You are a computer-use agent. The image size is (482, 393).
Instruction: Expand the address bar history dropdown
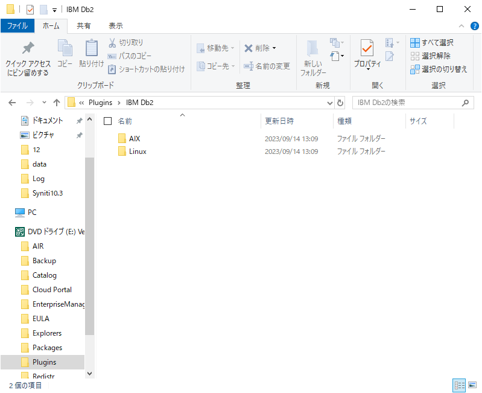coord(329,103)
